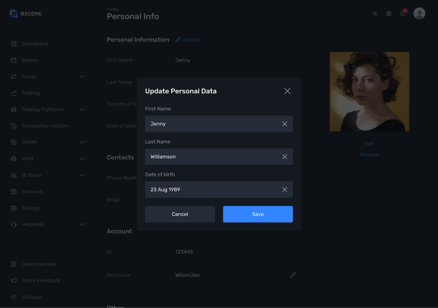Screen dimensions: 438x308
Task: Close the Update Personal Data dialog
Action: 287,91
